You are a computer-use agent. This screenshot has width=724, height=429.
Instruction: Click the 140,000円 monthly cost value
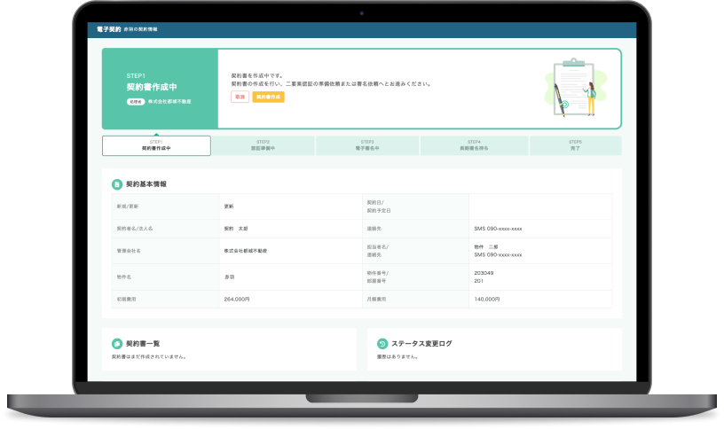[x=487, y=300]
